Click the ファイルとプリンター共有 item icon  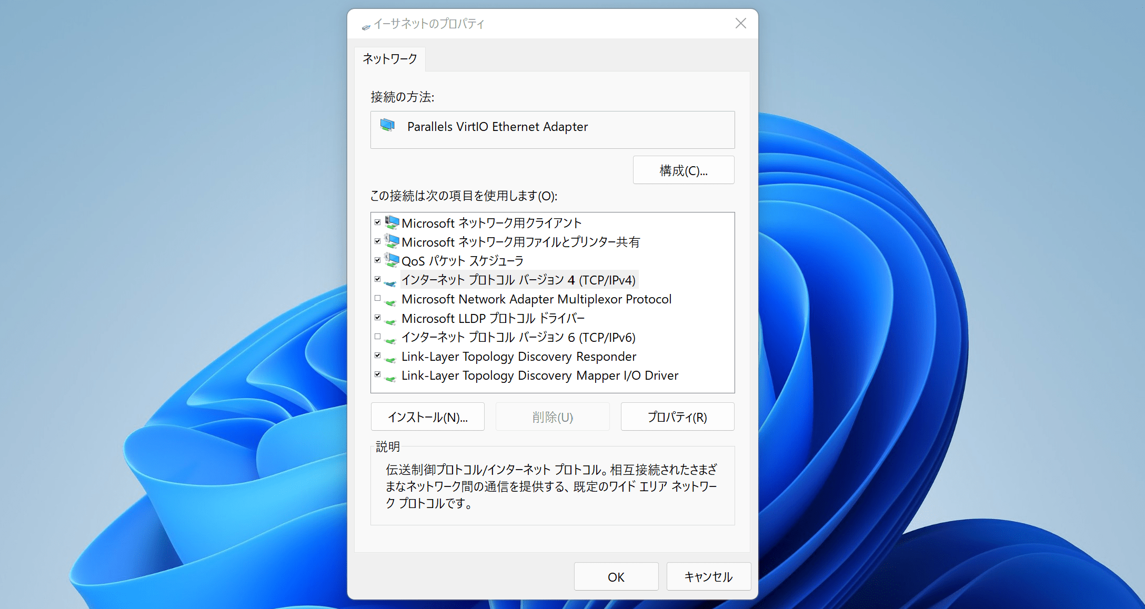click(x=391, y=241)
